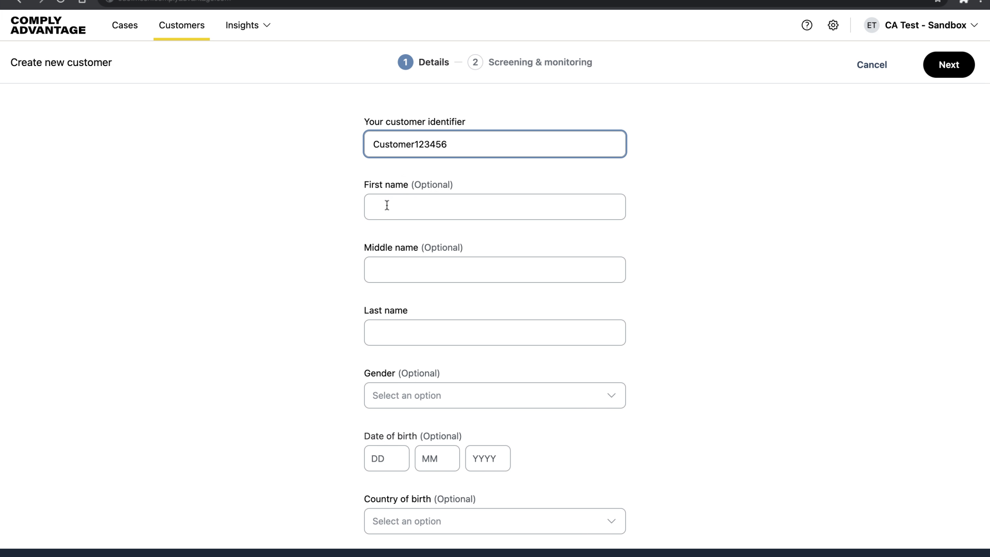990x557 pixels.
Task: Open the Country of birth dropdown
Action: point(494,521)
